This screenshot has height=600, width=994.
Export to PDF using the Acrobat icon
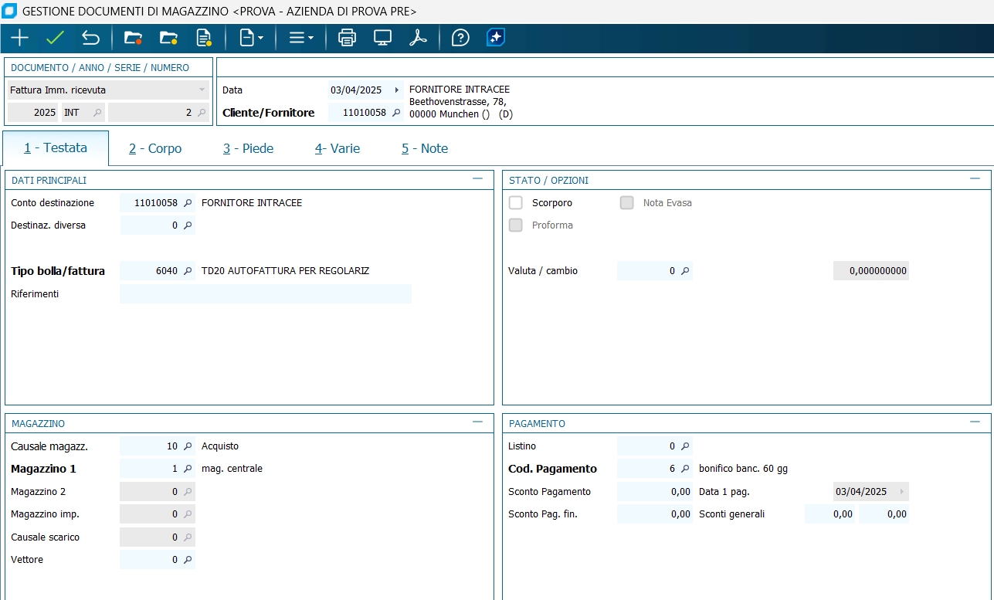pyautogui.click(x=418, y=38)
